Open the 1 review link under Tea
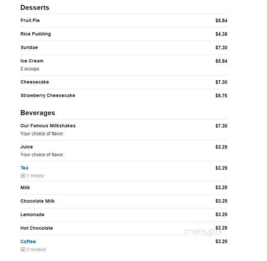 (x=35, y=175)
